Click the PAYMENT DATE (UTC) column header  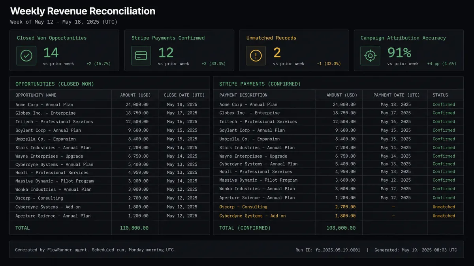tap(396, 95)
